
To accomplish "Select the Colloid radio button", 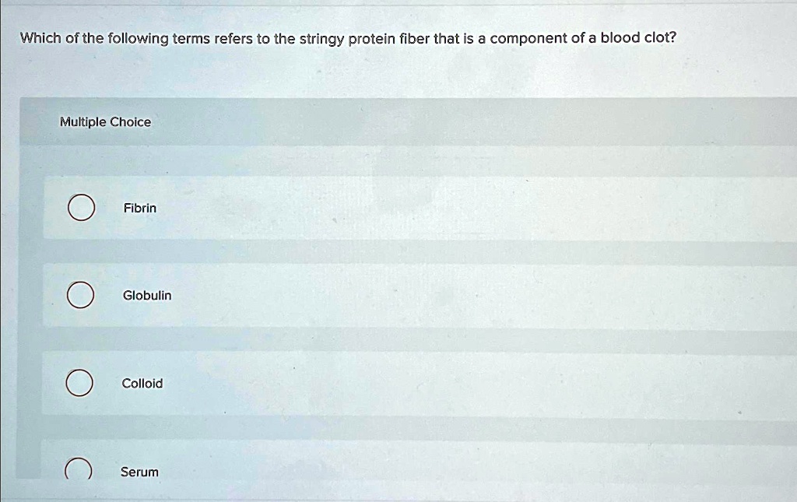I will [x=81, y=382].
